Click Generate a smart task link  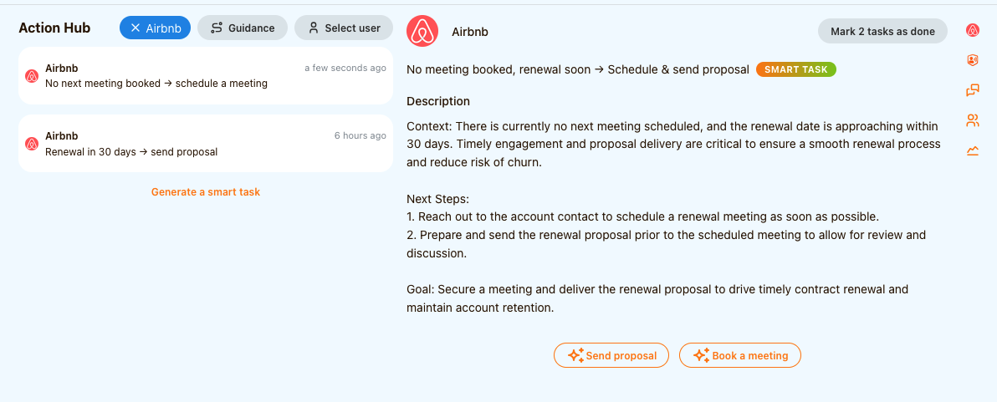point(206,192)
